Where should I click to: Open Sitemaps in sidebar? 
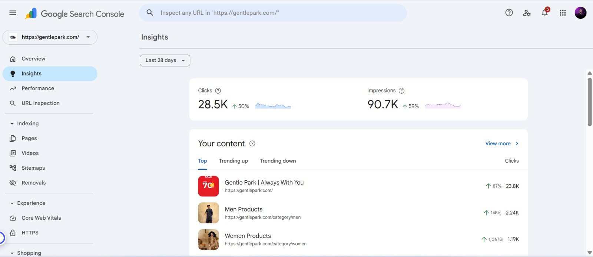50,168
